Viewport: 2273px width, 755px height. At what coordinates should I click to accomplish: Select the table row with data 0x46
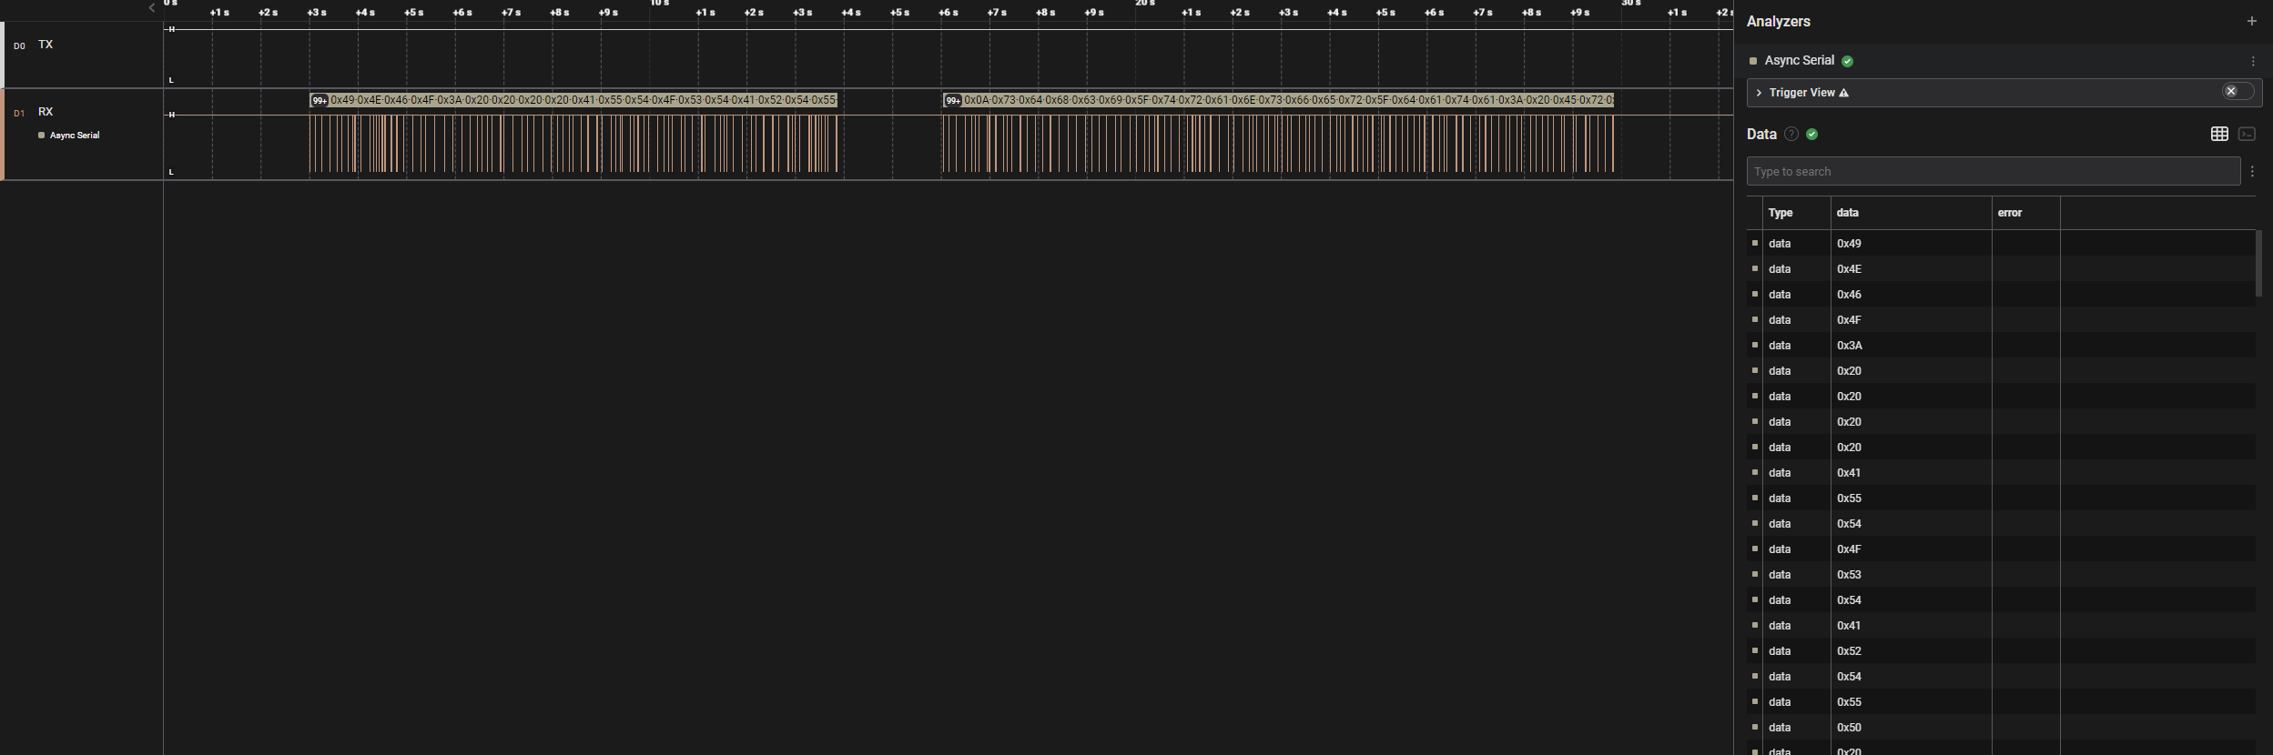click(2001, 294)
